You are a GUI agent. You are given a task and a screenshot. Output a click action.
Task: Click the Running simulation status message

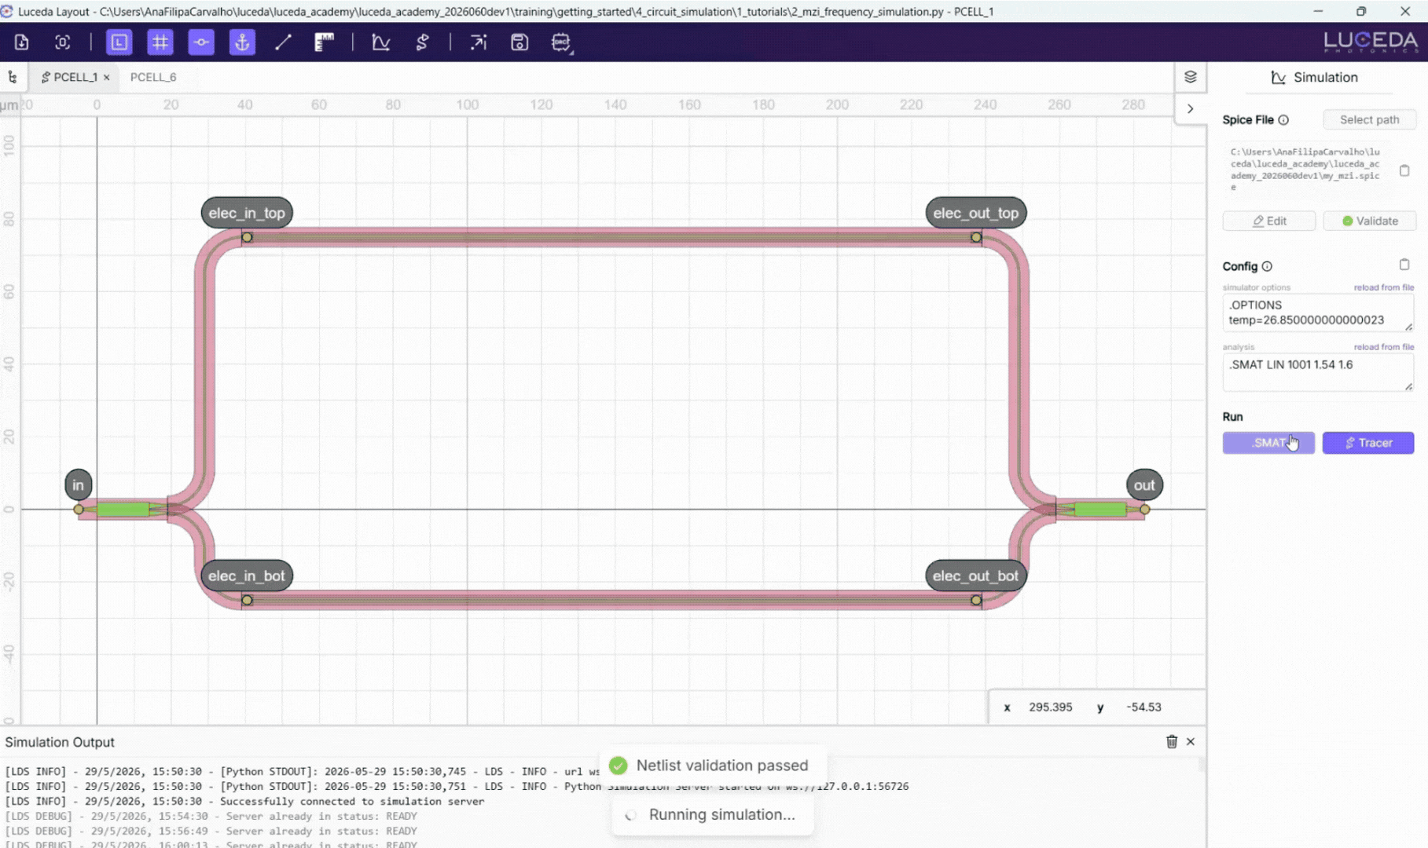(712, 815)
